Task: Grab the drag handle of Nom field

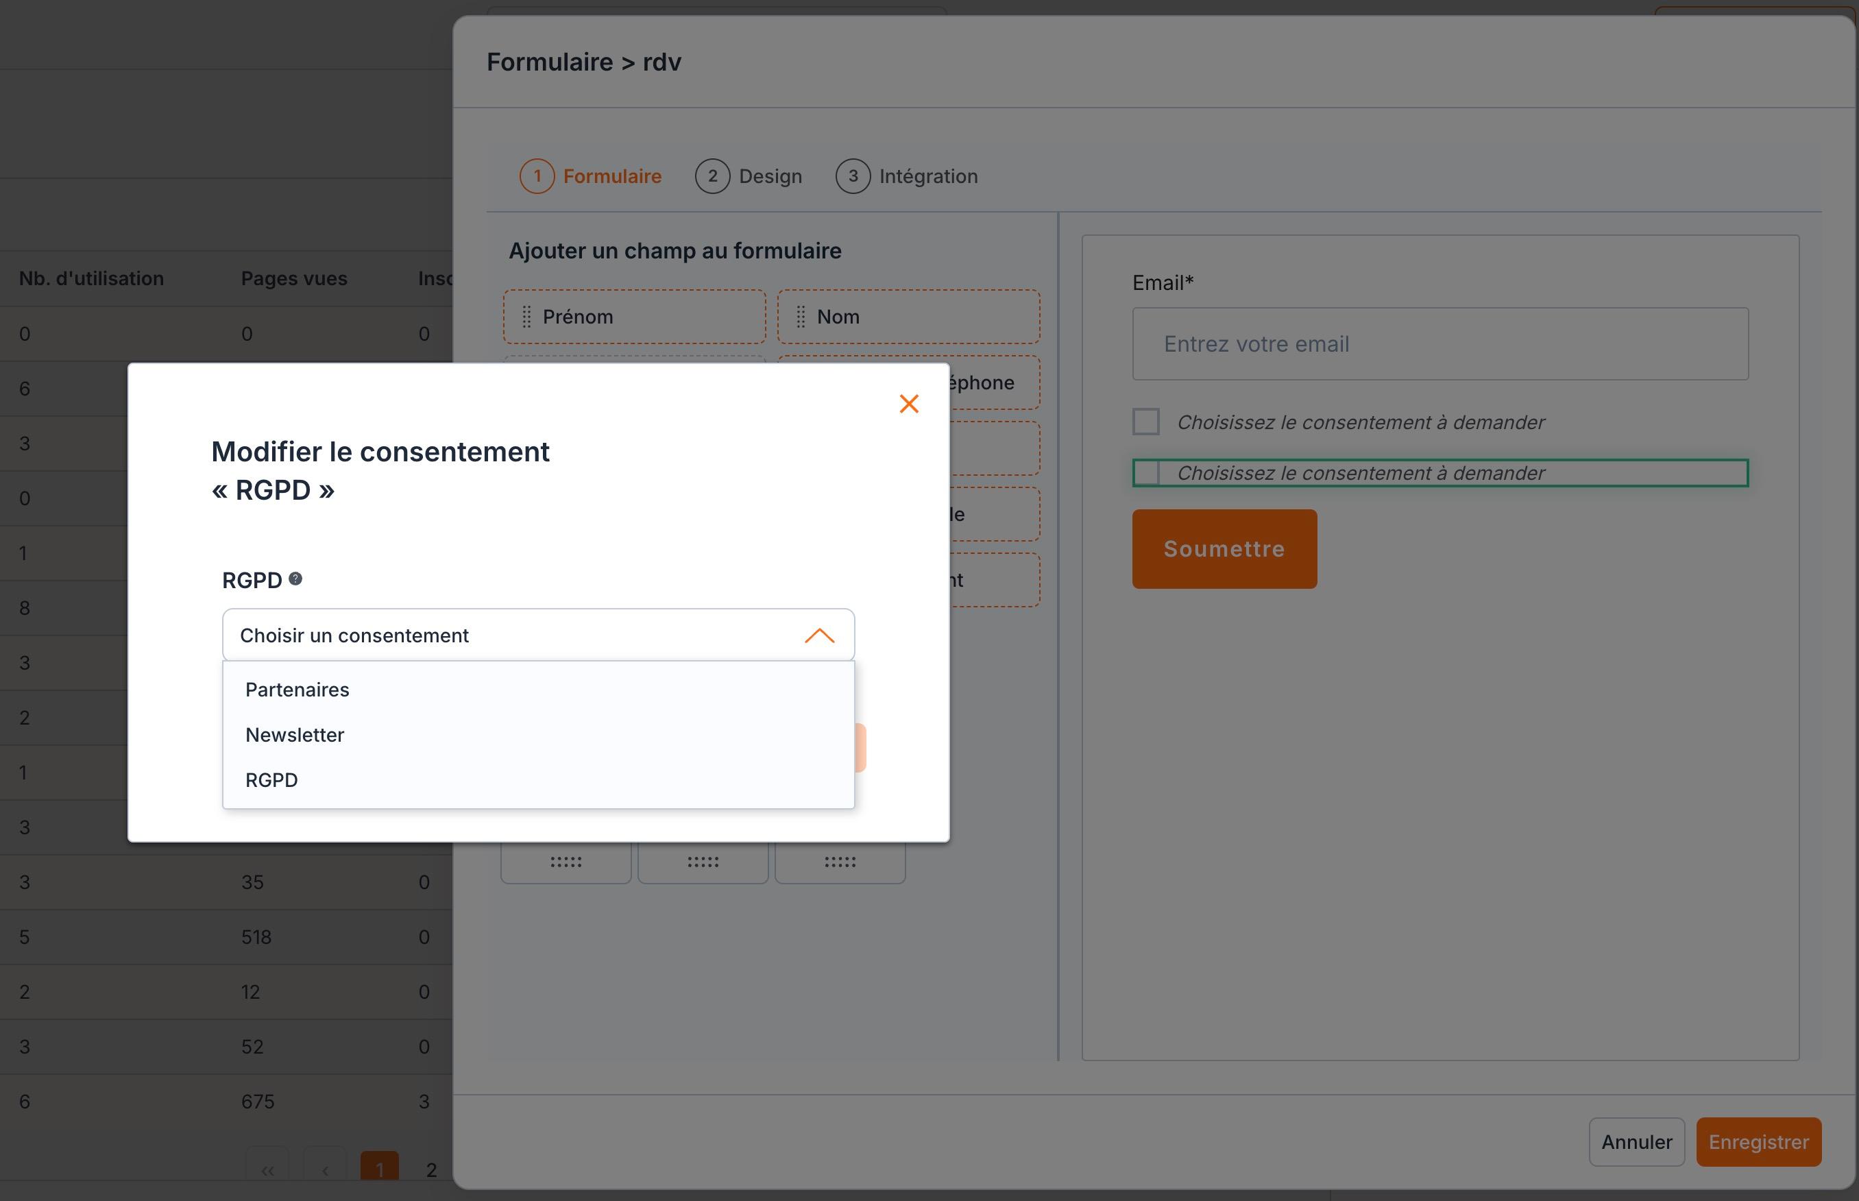Action: (801, 317)
